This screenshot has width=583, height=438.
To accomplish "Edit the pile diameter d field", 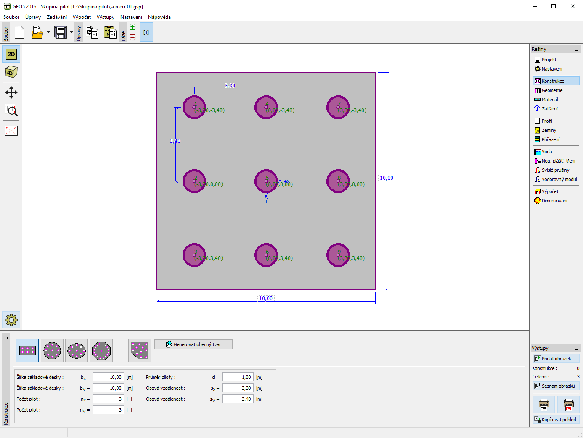I will 238,377.
